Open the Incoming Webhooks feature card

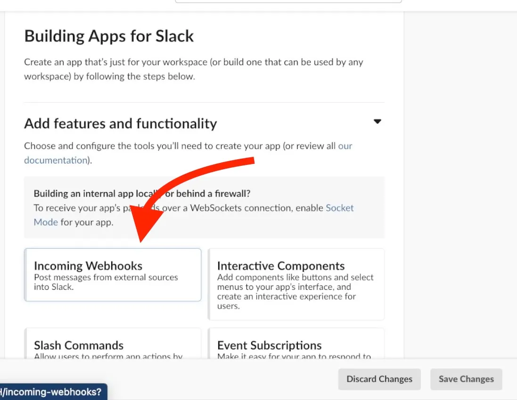point(113,275)
